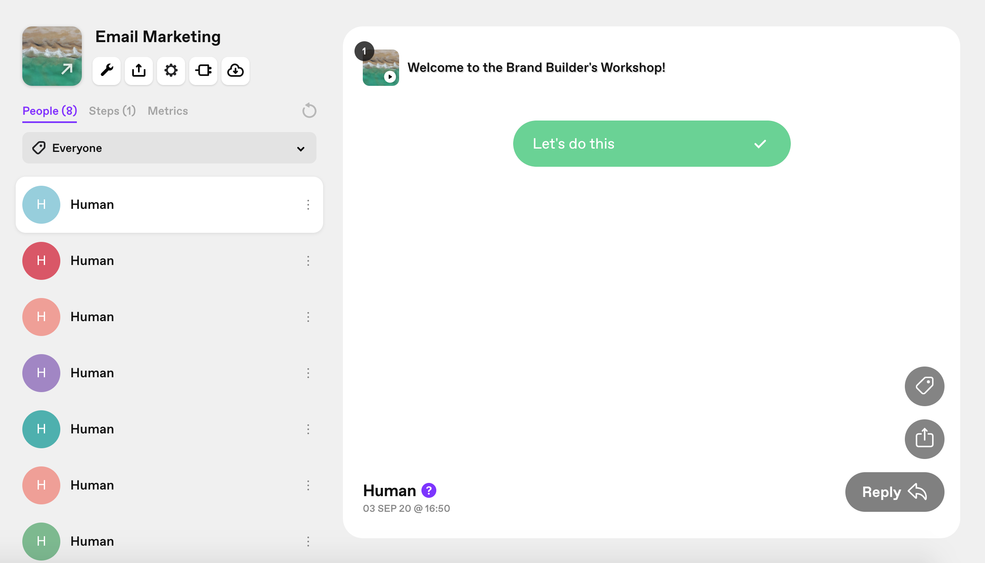The width and height of the screenshot is (985, 563).
Task: Open options menu for light blue Human
Action: (x=308, y=205)
